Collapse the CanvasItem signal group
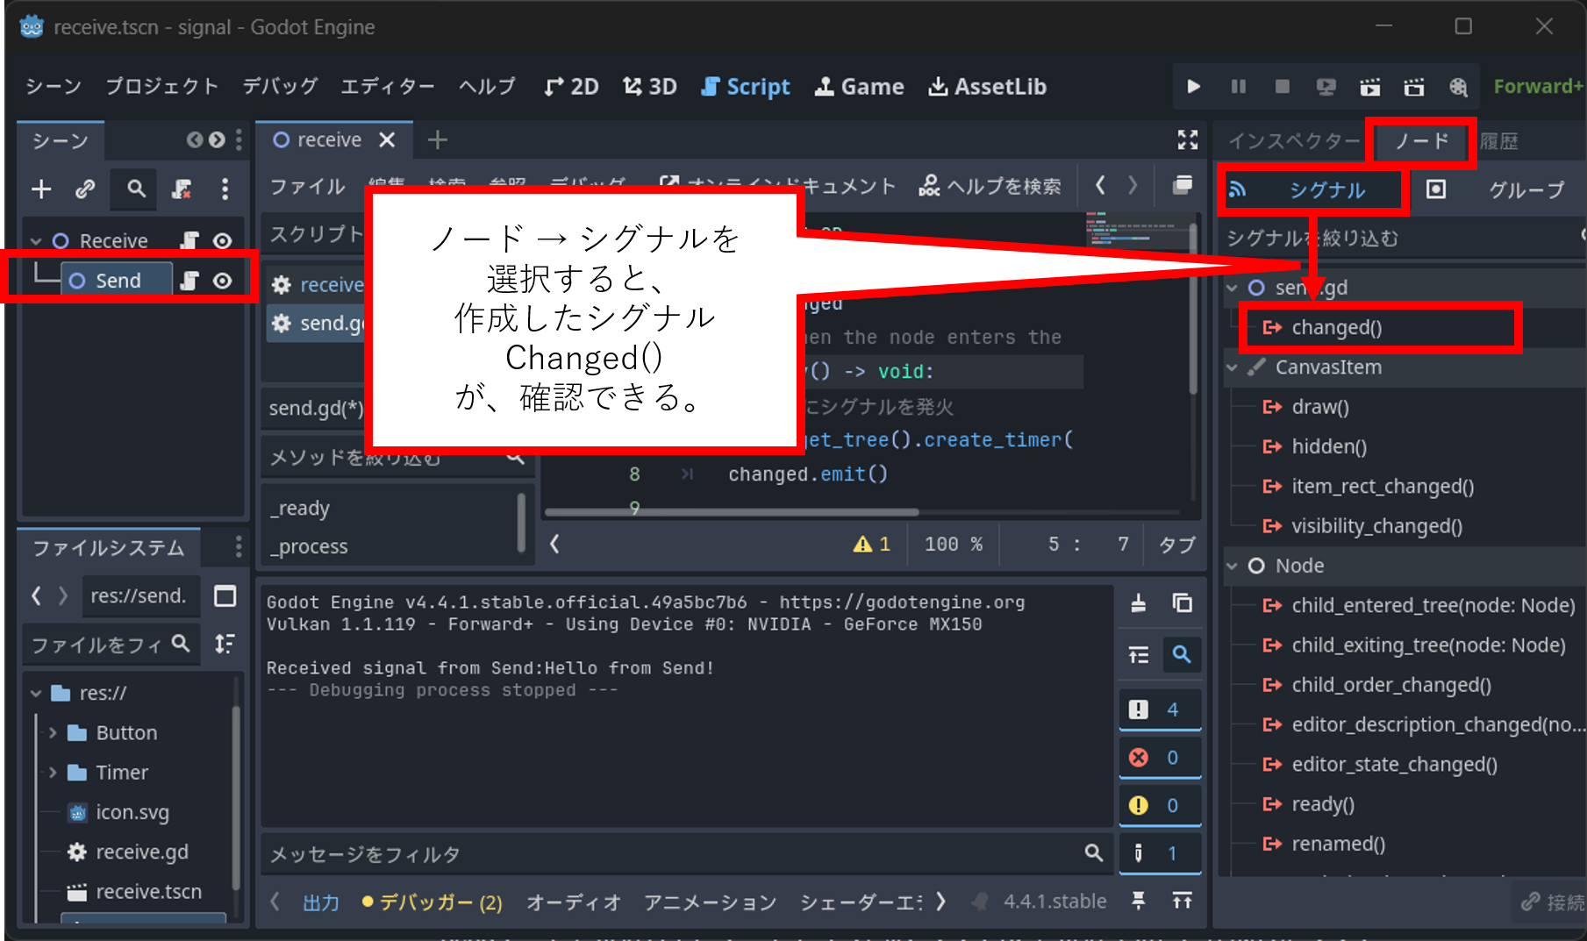Viewport: 1587px width, 941px height. point(1232,367)
